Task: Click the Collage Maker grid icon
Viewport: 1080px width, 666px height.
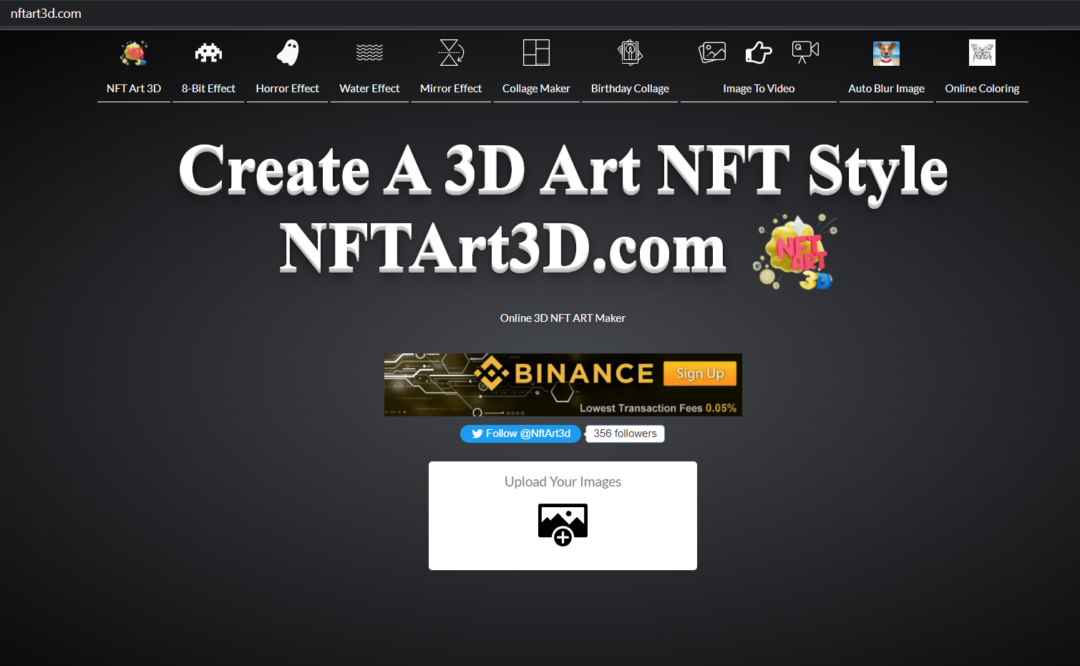Action: tap(536, 52)
